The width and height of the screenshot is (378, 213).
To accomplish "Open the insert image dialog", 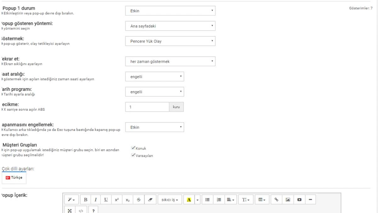I will click(x=287, y=199).
